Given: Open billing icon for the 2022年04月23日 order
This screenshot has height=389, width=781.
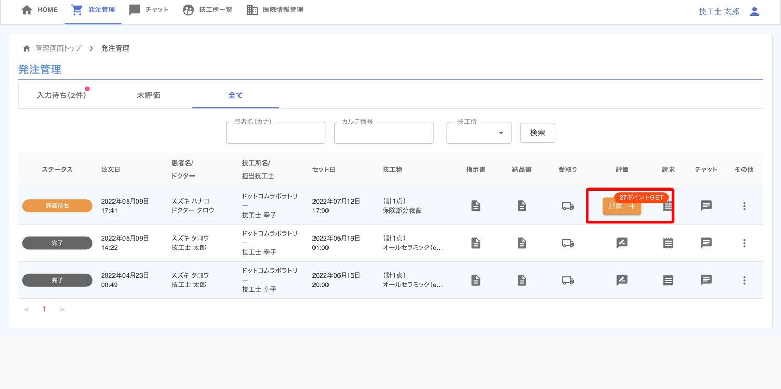Looking at the screenshot, I should tap(668, 281).
